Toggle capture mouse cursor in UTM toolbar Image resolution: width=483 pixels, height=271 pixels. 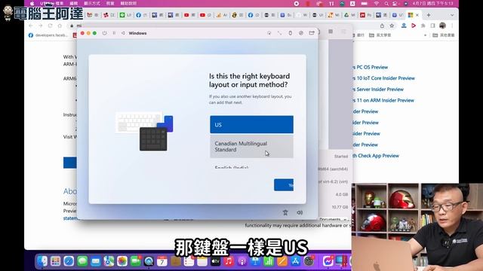(x=269, y=33)
